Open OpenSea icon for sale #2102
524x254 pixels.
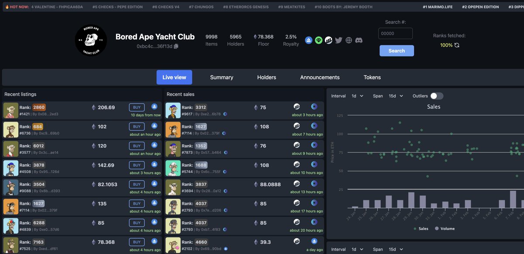click(314, 241)
